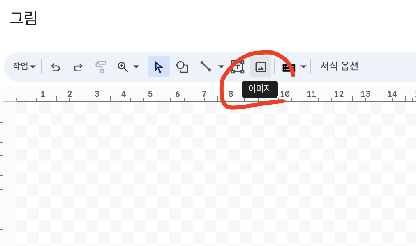Click mark 5 on horizontal ruler
The height and width of the screenshot is (246, 416).
click(150, 94)
